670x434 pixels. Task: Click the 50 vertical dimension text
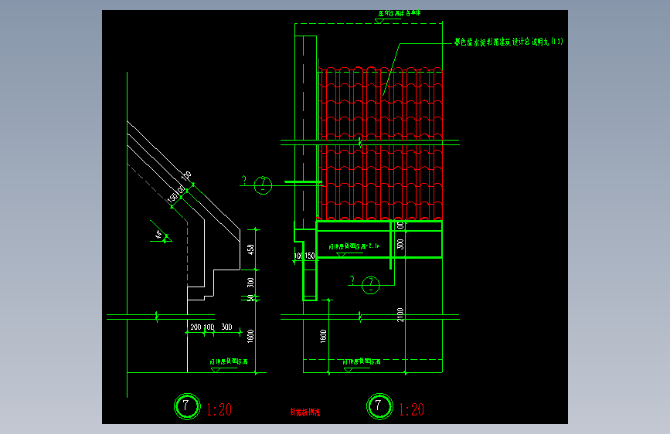[251, 298]
